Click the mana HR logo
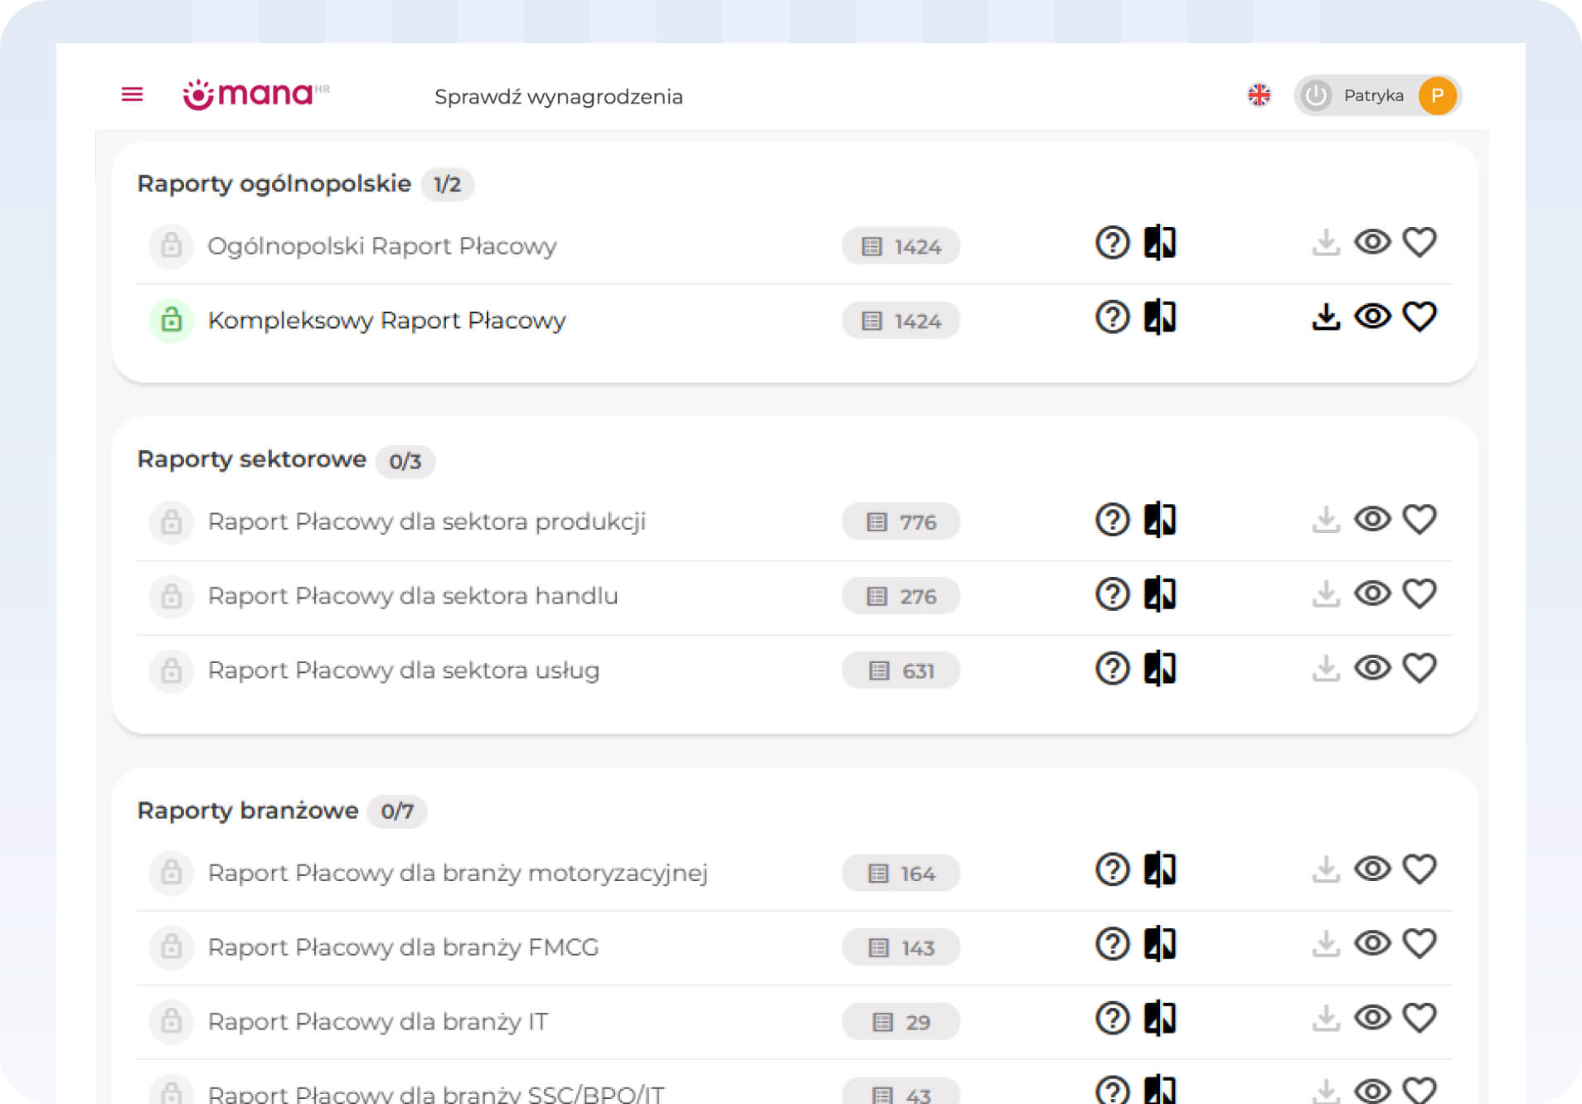 (255, 94)
